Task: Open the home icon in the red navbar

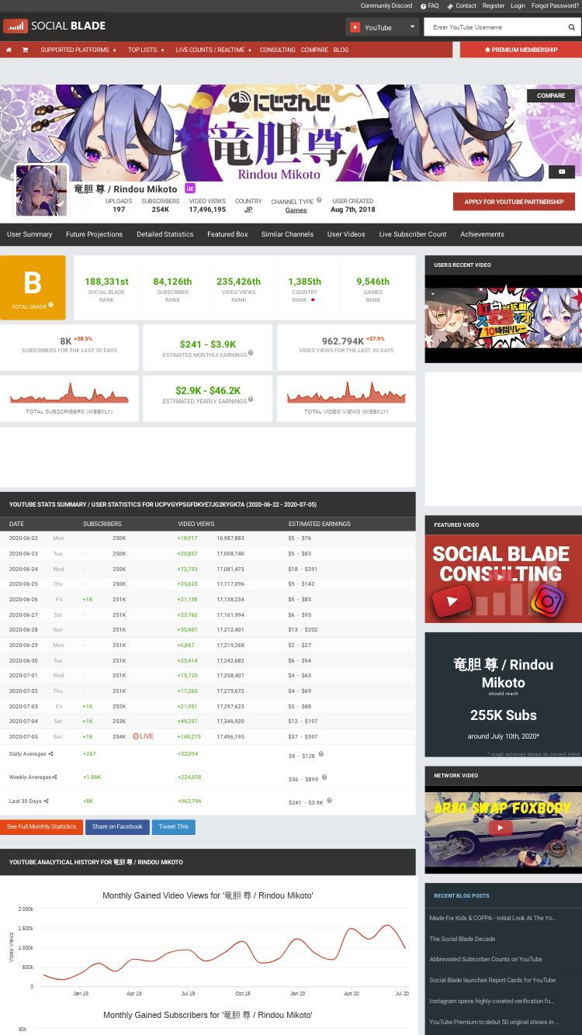Action: pos(9,50)
